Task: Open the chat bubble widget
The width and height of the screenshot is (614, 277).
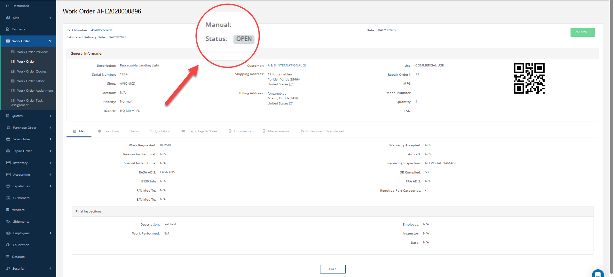Action: pyautogui.click(x=597, y=274)
